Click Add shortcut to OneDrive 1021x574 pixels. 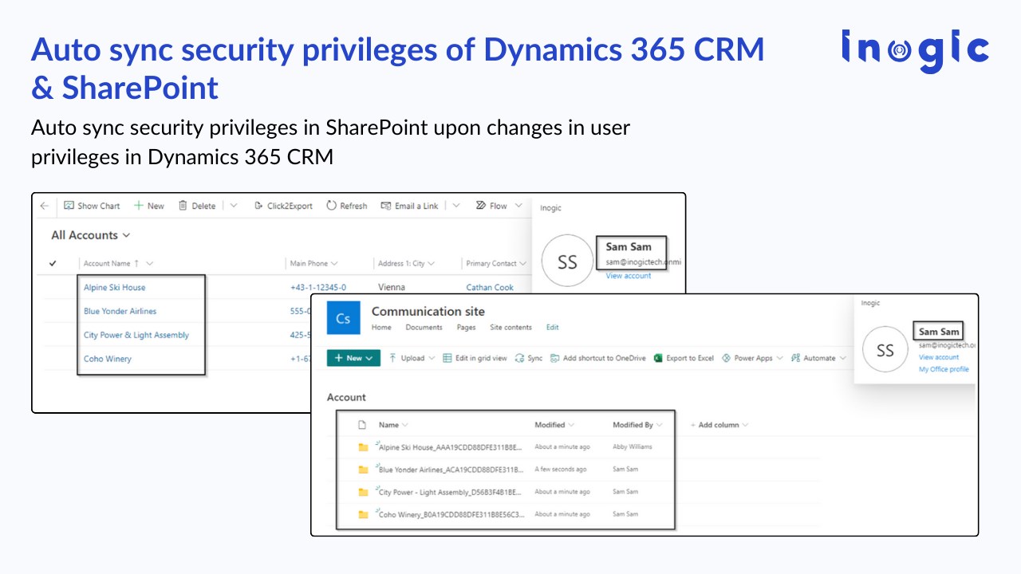(x=598, y=358)
